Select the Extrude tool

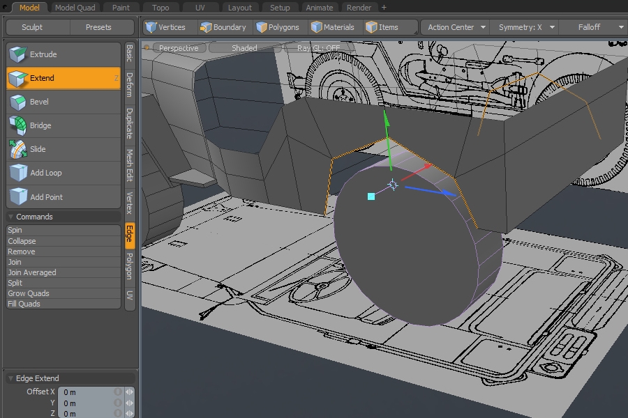pyautogui.click(x=63, y=54)
